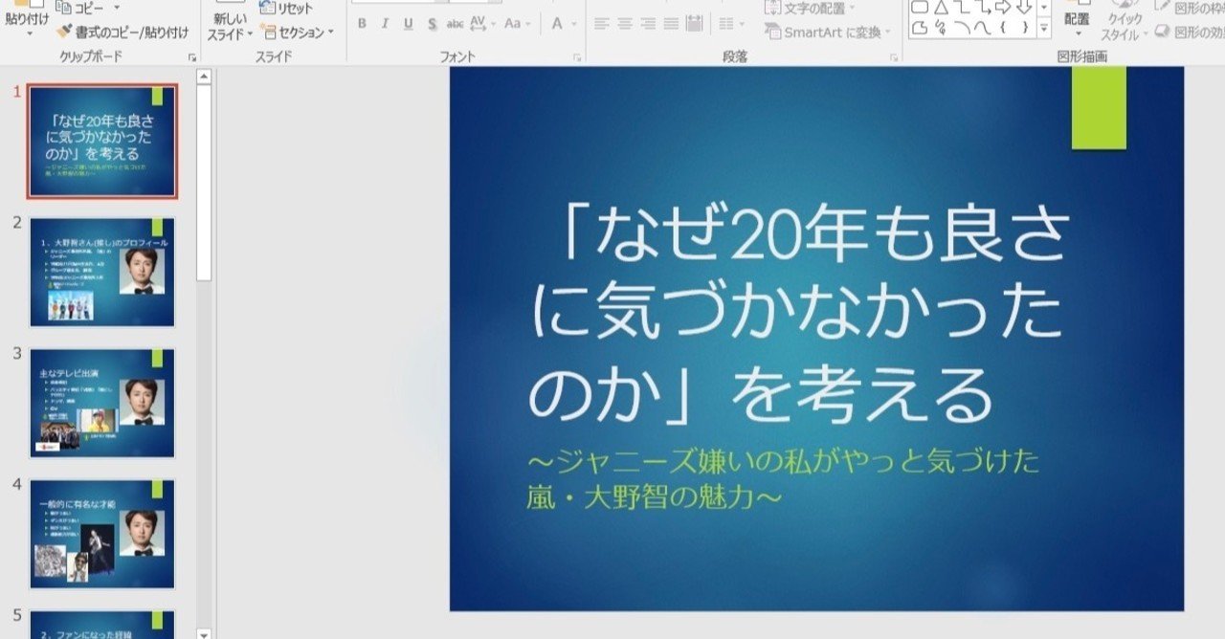
Task: Select the triangle shape tool
Action: [942, 7]
